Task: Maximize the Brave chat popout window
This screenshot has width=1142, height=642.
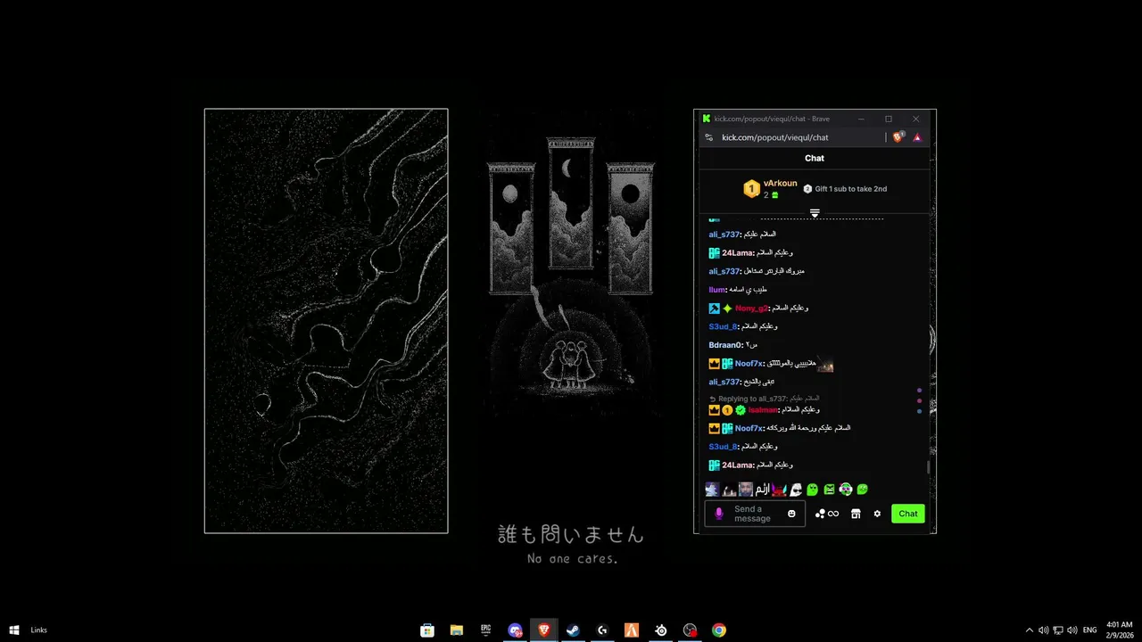Action: (889, 119)
